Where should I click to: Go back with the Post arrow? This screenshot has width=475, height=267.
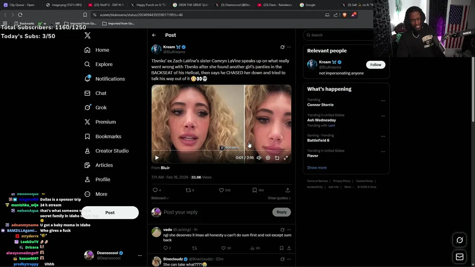pos(154,35)
